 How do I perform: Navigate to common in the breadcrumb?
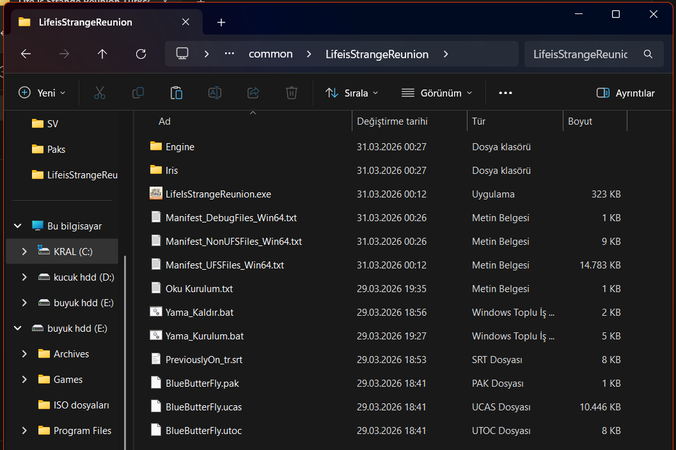point(271,54)
